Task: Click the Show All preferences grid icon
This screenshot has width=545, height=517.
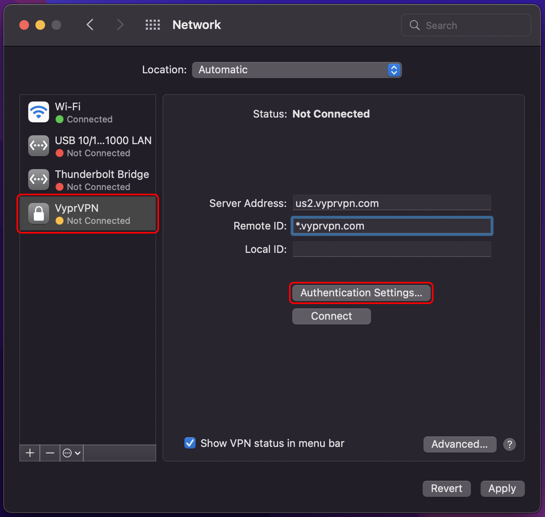Action: pyautogui.click(x=153, y=25)
